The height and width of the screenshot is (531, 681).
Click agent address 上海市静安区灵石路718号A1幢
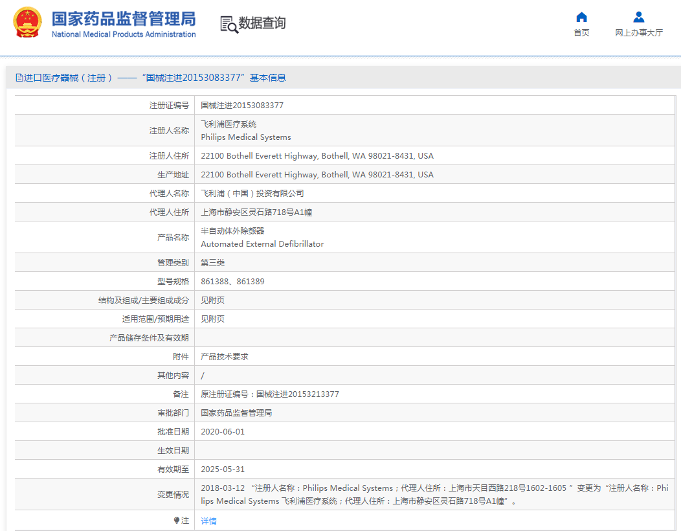256,212
